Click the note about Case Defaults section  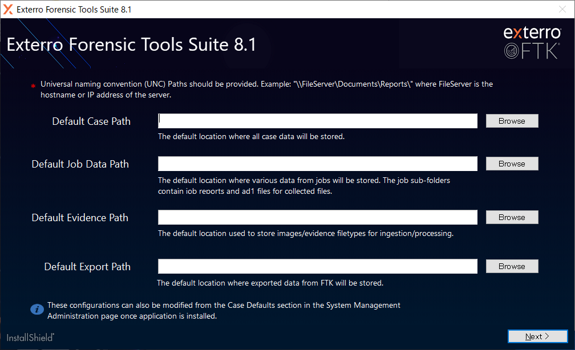(224, 311)
